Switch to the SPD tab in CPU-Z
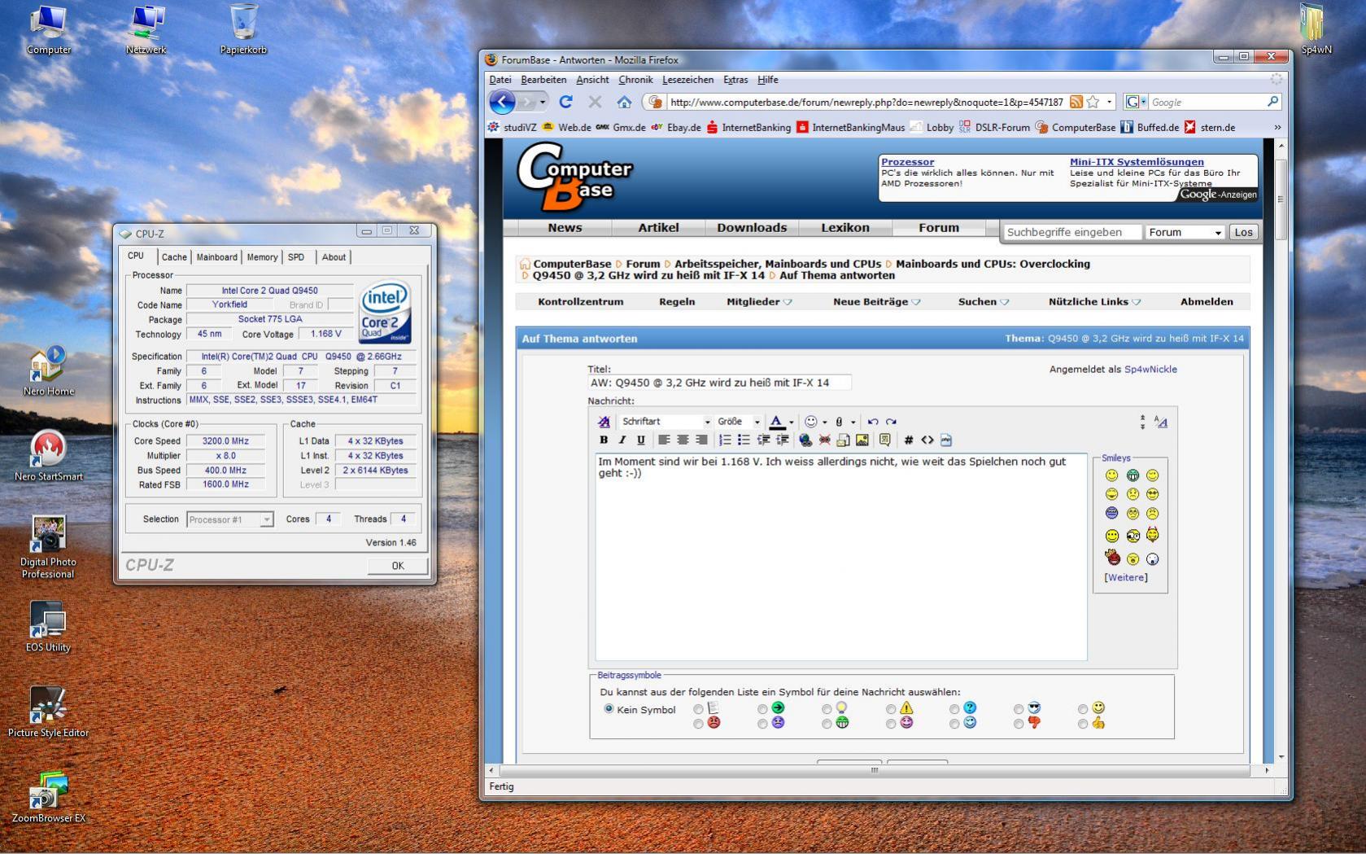 coord(296,257)
